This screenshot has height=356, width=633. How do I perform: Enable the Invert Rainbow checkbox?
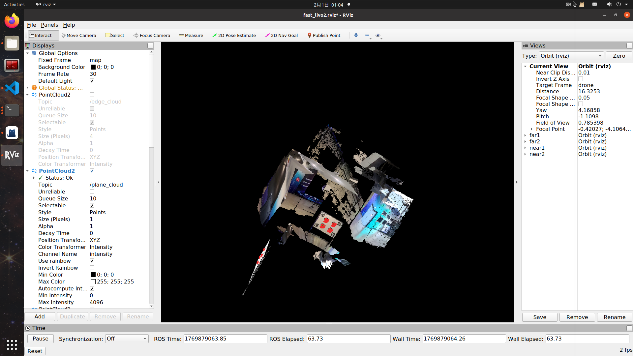pyautogui.click(x=92, y=268)
